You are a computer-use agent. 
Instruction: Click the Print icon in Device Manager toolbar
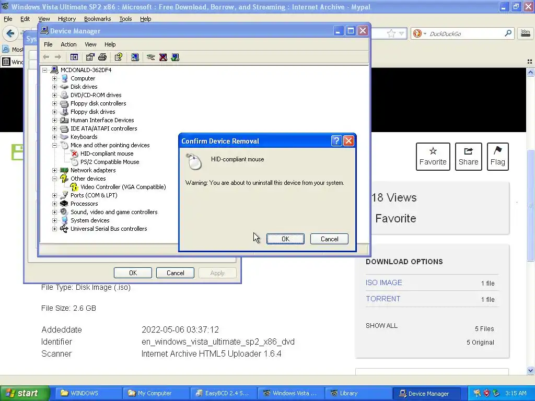coord(102,57)
